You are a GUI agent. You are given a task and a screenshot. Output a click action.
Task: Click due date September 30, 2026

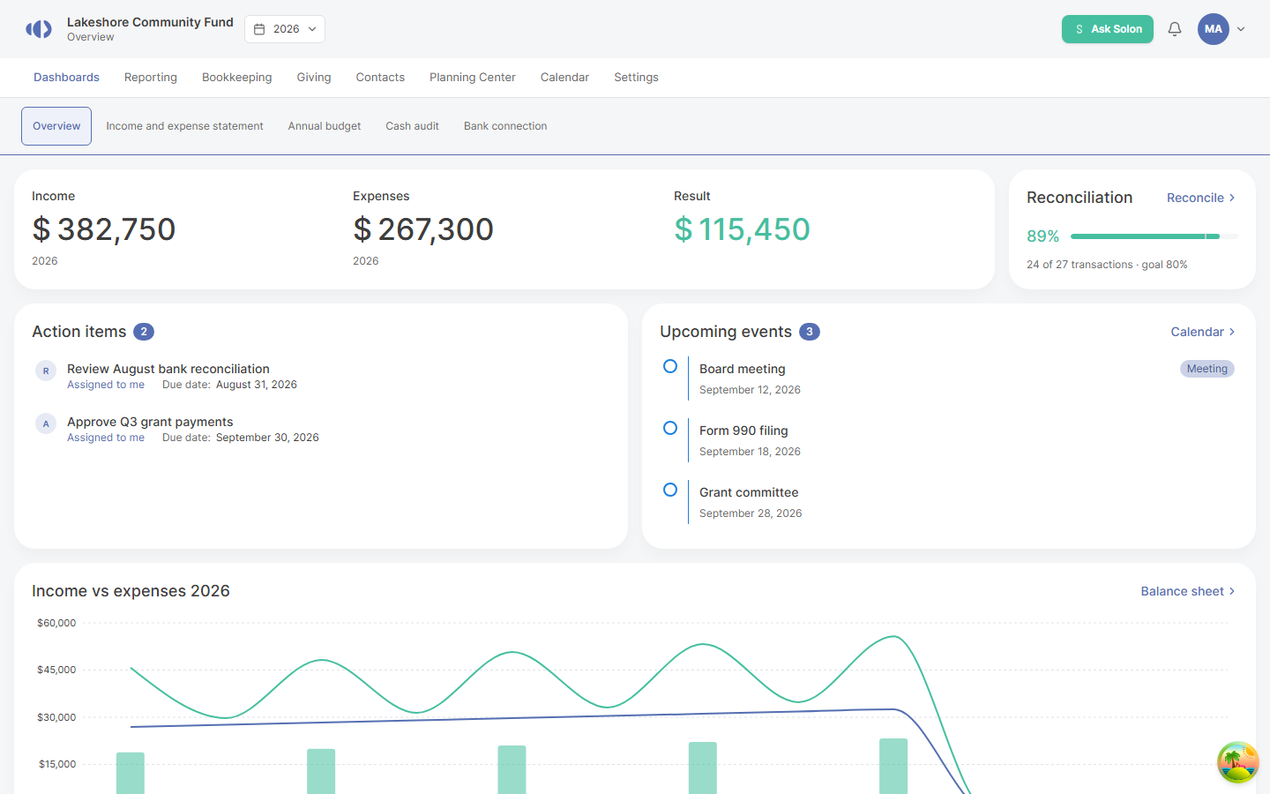[x=267, y=438]
